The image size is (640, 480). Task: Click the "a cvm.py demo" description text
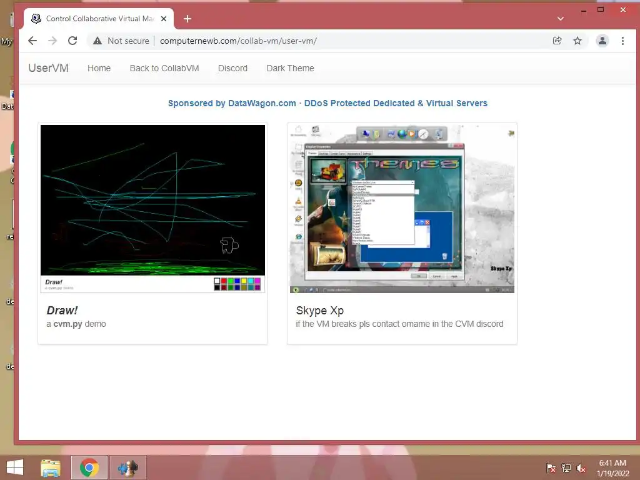click(76, 324)
